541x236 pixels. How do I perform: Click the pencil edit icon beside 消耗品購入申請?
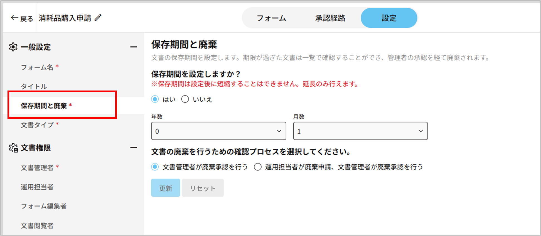98,18
